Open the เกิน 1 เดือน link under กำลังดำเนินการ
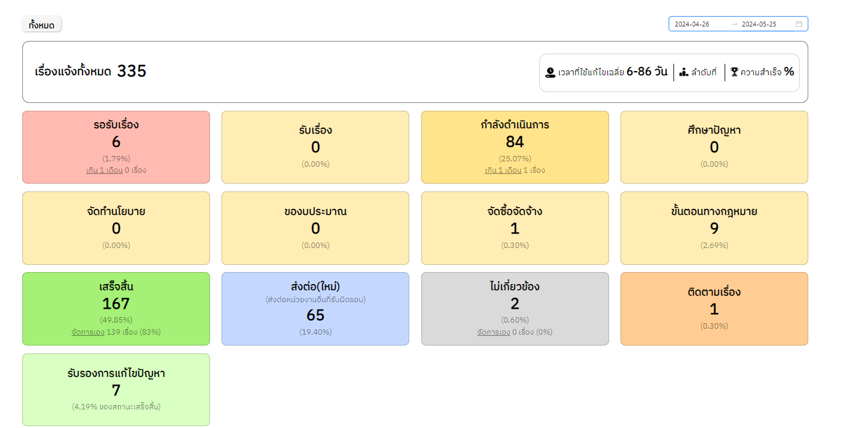The height and width of the screenshot is (428, 854). (x=503, y=170)
